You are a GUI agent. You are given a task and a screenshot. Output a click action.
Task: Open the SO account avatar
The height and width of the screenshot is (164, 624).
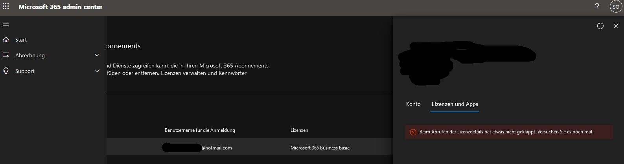[616, 7]
